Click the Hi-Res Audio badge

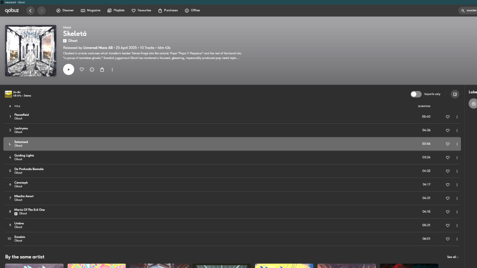click(x=8, y=94)
